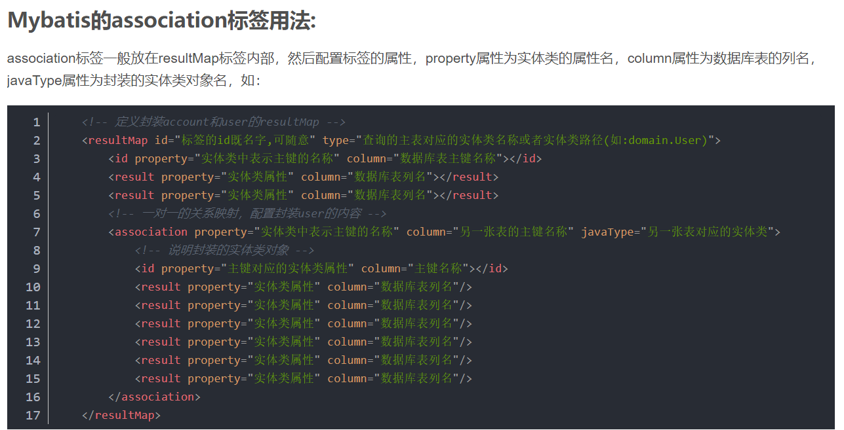Viewport: 844px width, 430px height.
Task: Click the column value "另一张表的主键名称"
Action: click(x=513, y=232)
